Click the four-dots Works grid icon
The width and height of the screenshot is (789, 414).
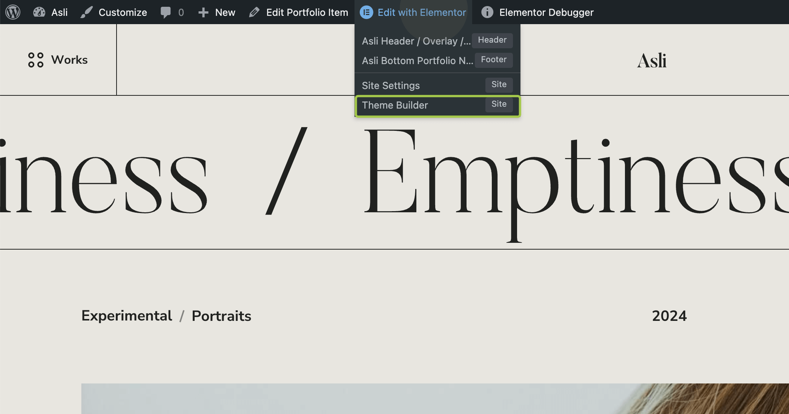point(36,60)
